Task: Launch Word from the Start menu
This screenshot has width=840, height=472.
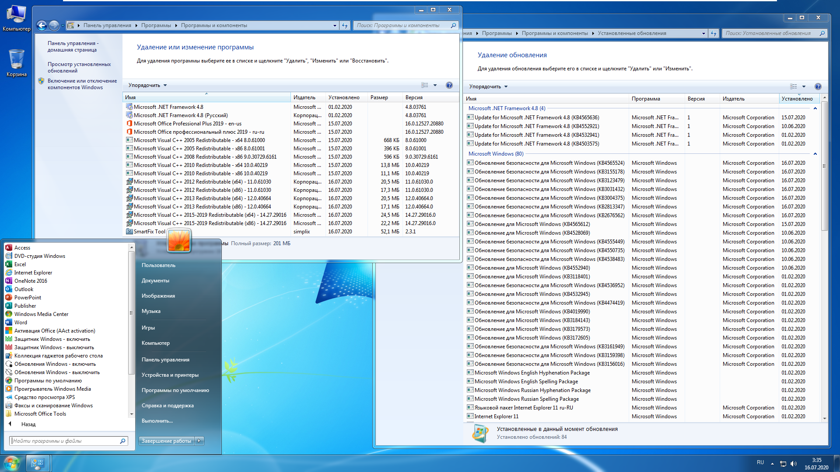Action: pyautogui.click(x=21, y=323)
